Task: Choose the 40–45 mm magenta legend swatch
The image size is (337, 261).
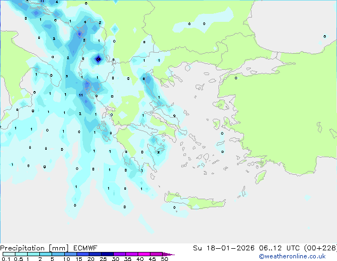Action: click(144, 254)
